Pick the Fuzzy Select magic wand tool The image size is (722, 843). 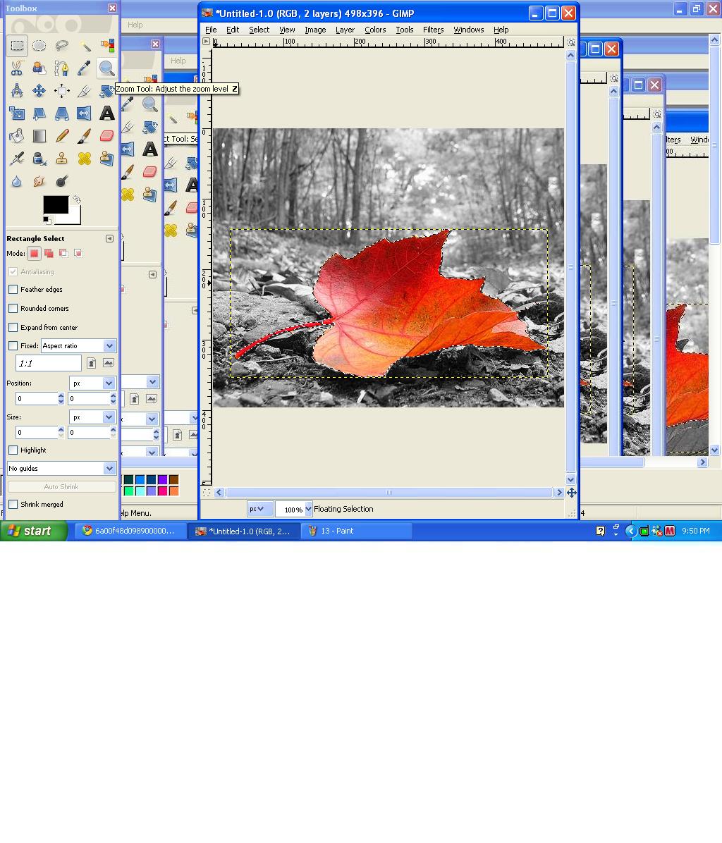[x=85, y=46]
